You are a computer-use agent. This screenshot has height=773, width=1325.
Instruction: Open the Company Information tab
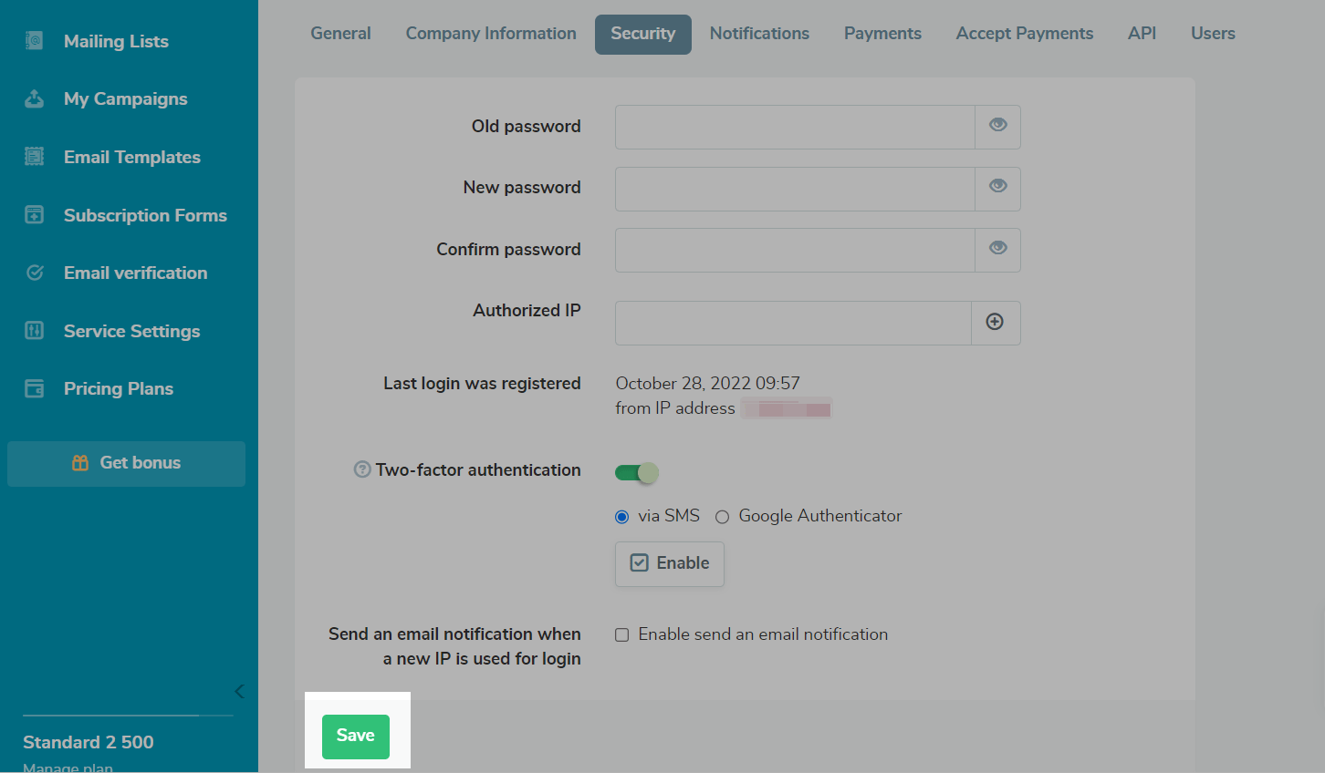coord(491,34)
